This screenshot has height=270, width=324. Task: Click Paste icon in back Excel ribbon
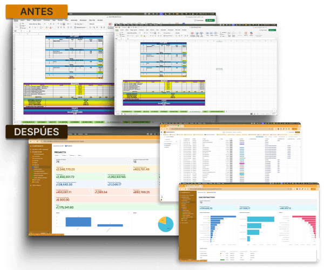pyautogui.click(x=16, y=25)
